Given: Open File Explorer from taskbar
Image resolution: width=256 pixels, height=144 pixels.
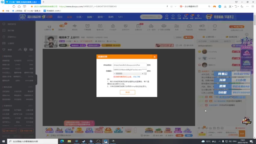Looking at the screenshot, I should (69, 141).
